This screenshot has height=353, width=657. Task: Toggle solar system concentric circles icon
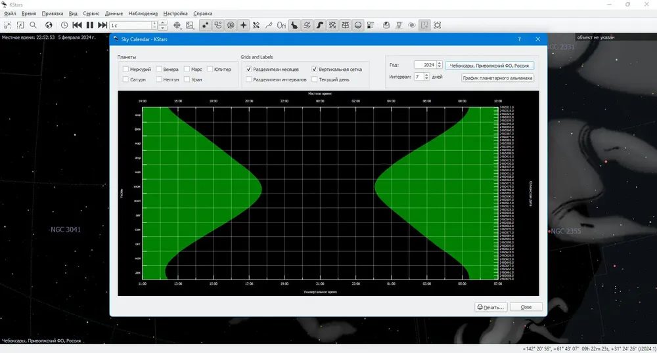tap(231, 25)
